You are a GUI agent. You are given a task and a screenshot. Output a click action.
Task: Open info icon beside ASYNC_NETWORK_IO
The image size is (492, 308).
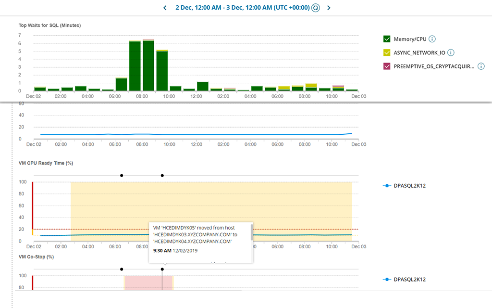(x=451, y=53)
